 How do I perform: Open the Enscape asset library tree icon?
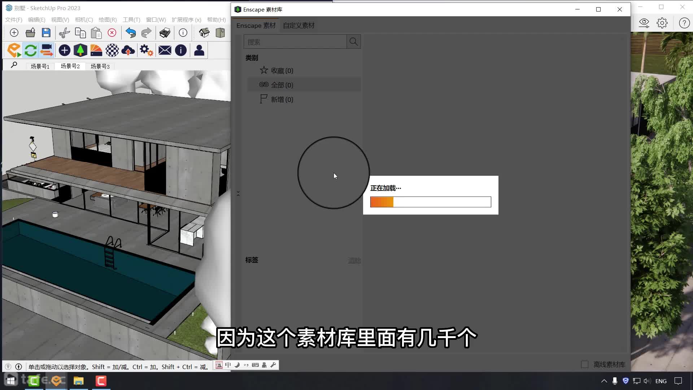point(80,50)
